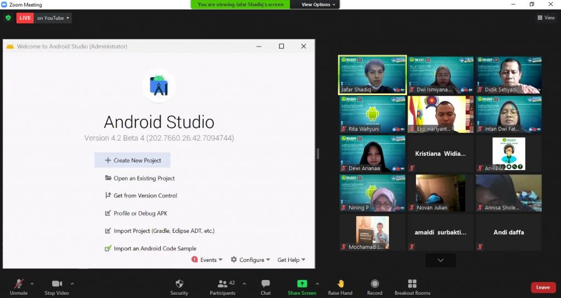Select Mochamad L's participant tile
561x298 pixels.
pyautogui.click(x=373, y=232)
